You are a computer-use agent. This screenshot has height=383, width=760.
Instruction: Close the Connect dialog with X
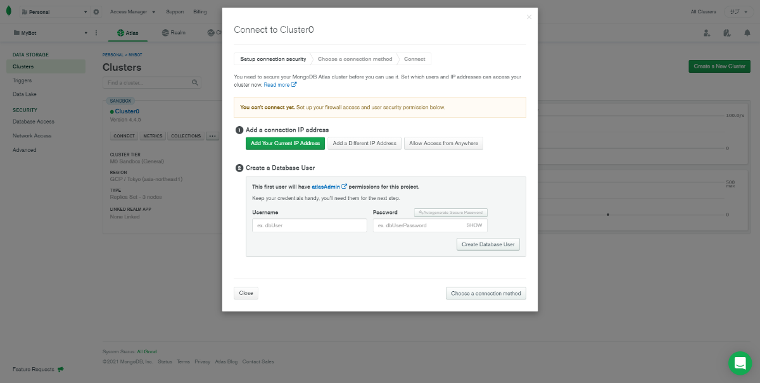[x=529, y=17]
